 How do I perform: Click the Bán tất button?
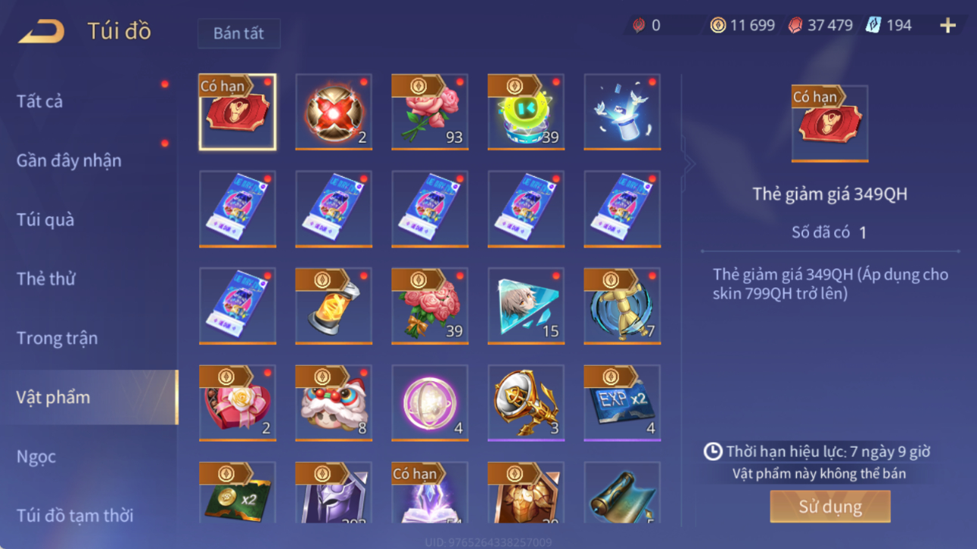click(239, 33)
